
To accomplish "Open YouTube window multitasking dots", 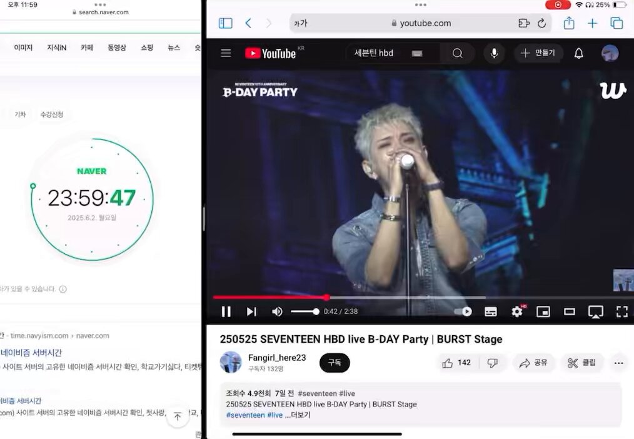I will (x=421, y=5).
